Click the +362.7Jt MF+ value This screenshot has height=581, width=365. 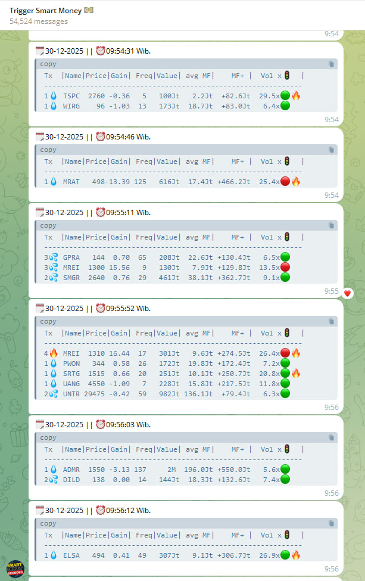[234, 278]
